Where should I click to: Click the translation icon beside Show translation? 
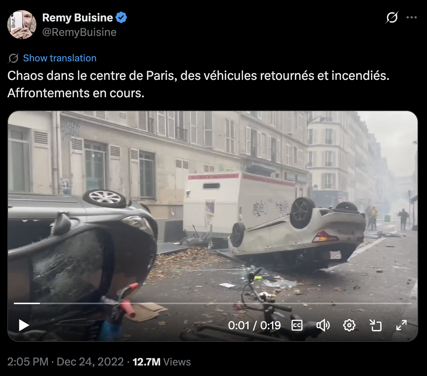pos(13,58)
